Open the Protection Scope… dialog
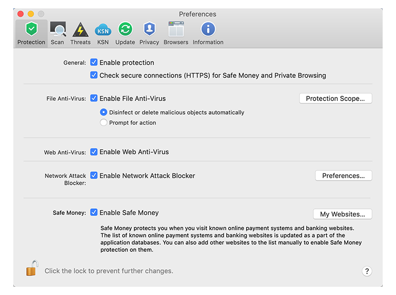The height and width of the screenshot is (295, 396). tap(335, 99)
